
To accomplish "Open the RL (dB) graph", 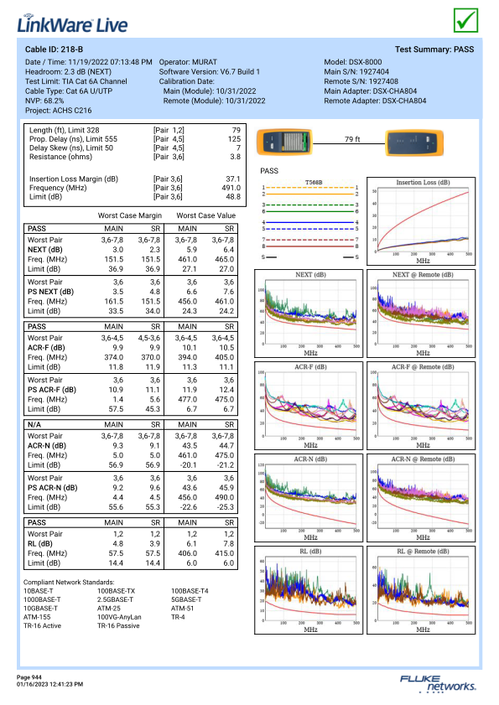I will [x=309, y=590].
